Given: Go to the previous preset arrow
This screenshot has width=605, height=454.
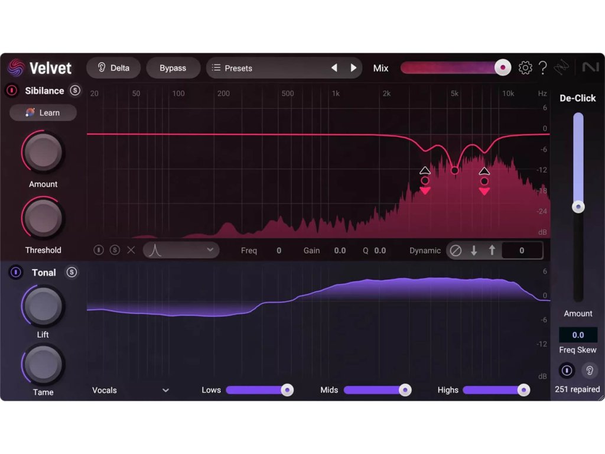Looking at the screenshot, I should click(334, 68).
